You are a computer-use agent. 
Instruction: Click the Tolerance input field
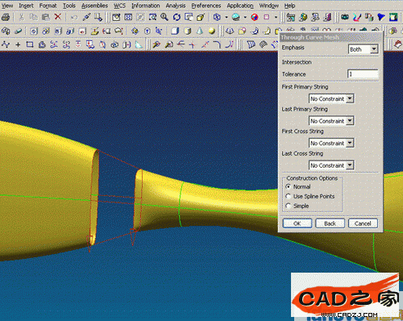tap(363, 74)
